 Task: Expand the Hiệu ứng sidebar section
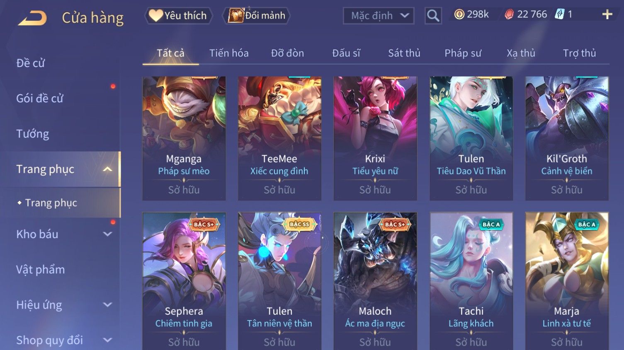click(x=107, y=305)
